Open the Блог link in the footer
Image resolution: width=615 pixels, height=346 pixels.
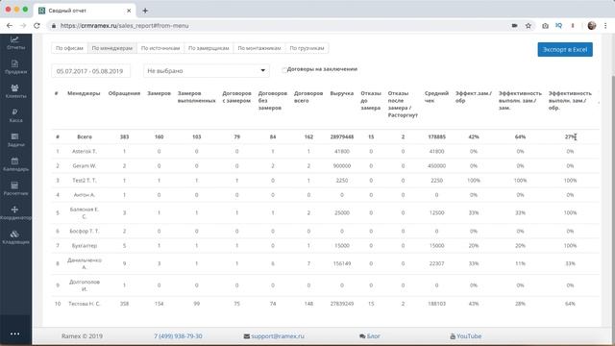click(370, 336)
